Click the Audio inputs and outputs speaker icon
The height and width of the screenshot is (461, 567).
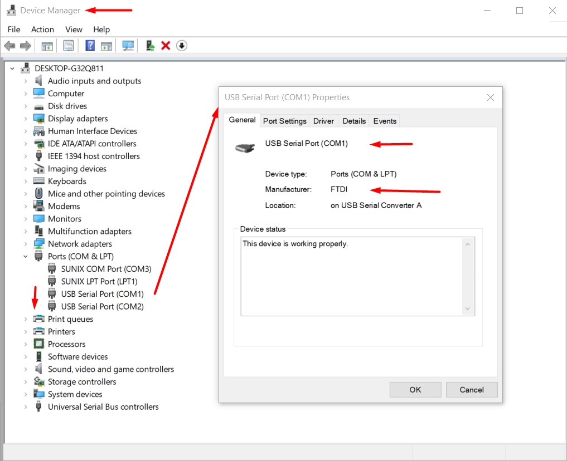pyautogui.click(x=38, y=81)
